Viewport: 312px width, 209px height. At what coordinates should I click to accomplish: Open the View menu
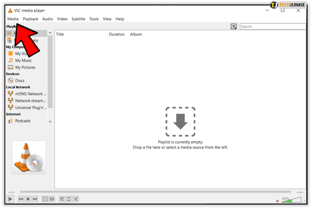pos(107,19)
